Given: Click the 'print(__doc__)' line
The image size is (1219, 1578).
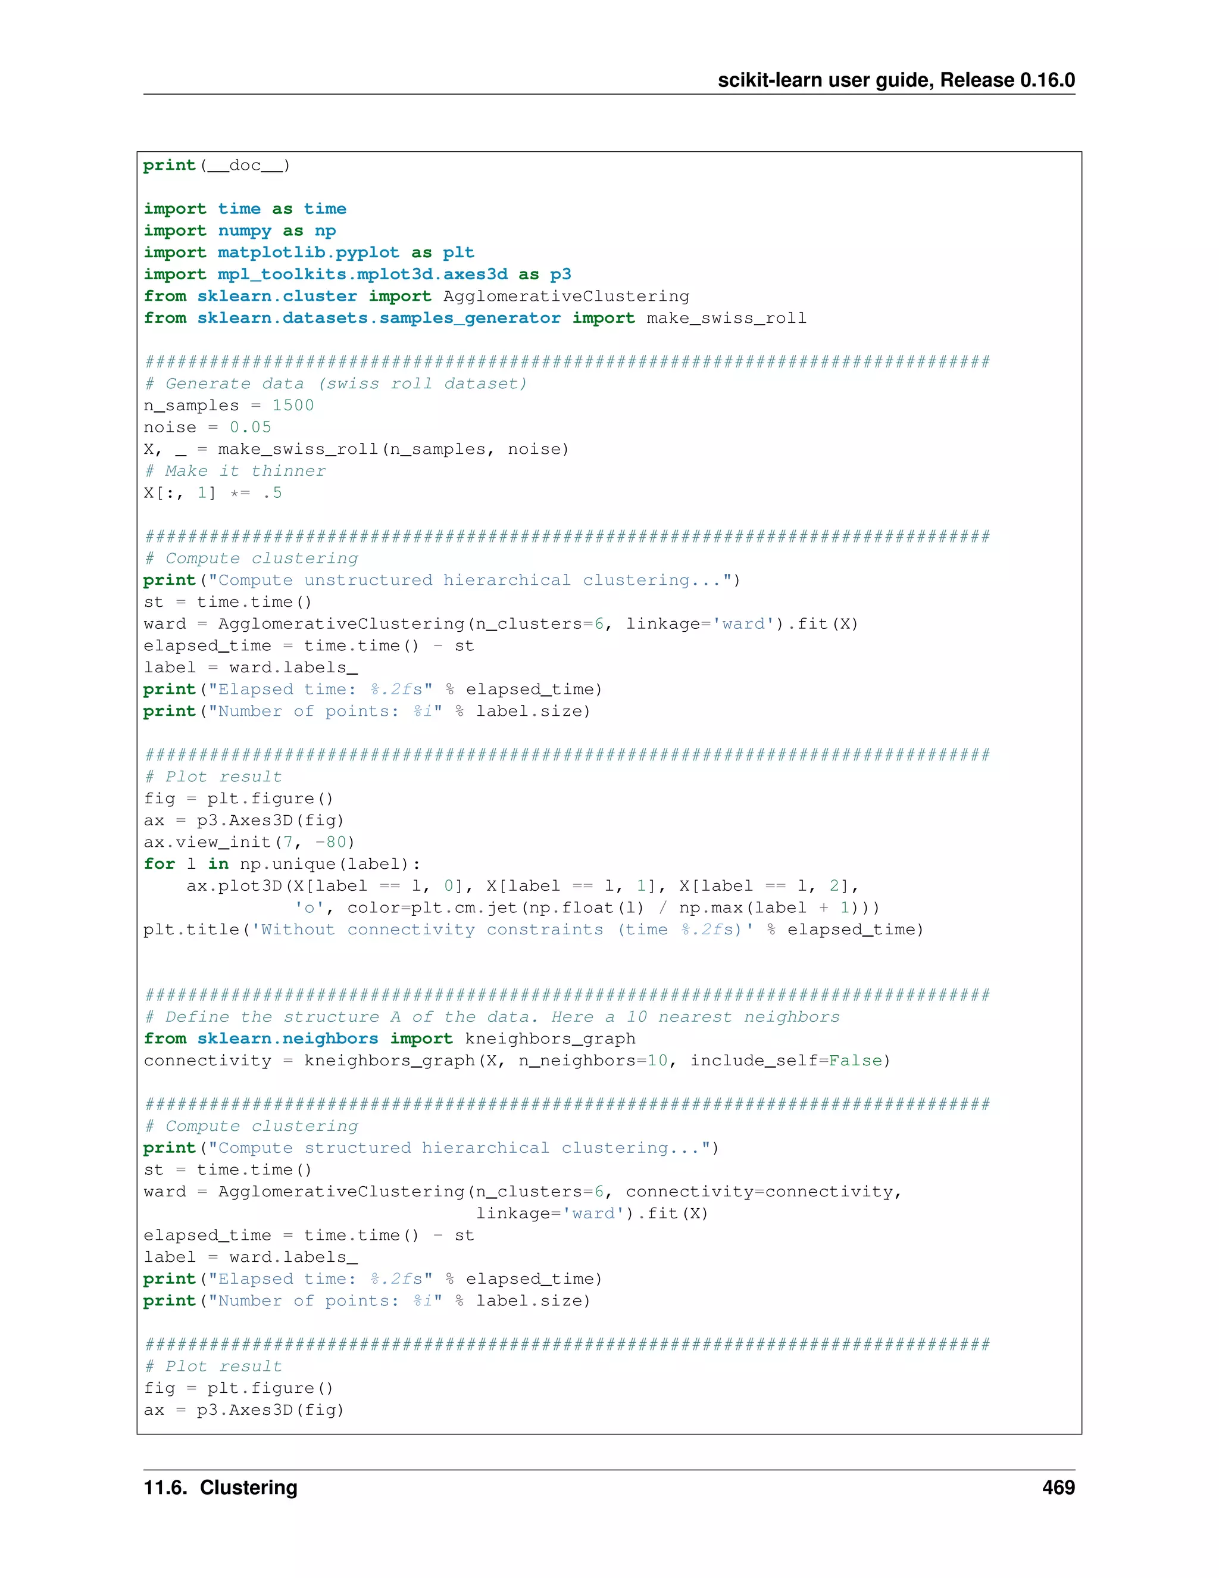Looking at the screenshot, I should coord(217,166).
